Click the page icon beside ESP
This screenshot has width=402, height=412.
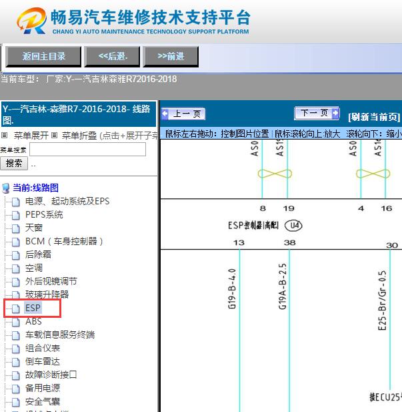pyautogui.click(x=16, y=308)
